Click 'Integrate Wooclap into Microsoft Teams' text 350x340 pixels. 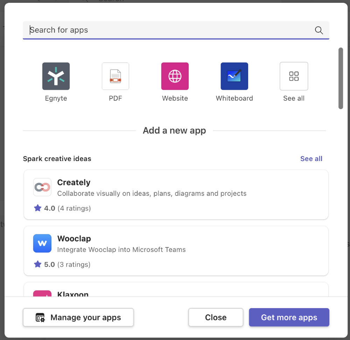121,249
